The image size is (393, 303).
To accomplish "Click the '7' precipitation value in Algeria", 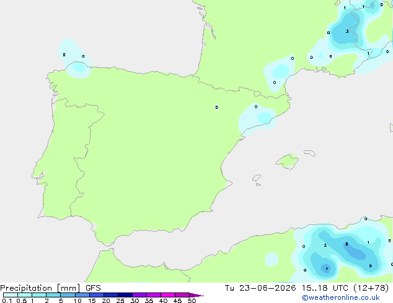I will (327, 269).
